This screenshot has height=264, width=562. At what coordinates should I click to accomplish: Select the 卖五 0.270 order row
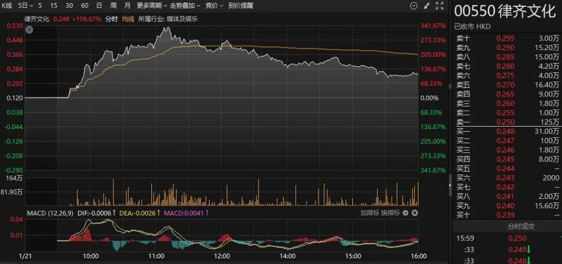coord(507,85)
